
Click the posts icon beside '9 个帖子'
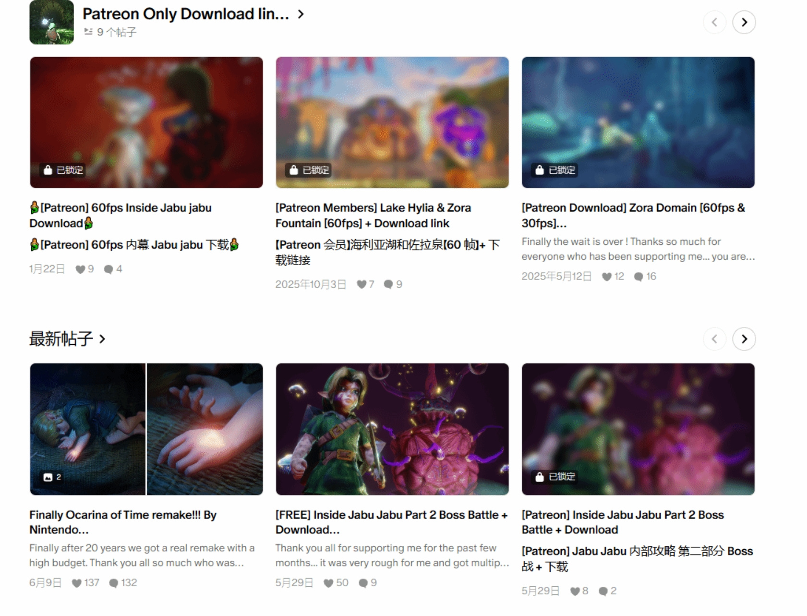click(x=88, y=32)
